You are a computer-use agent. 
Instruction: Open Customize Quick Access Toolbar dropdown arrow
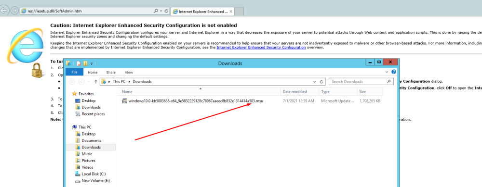[92, 64]
